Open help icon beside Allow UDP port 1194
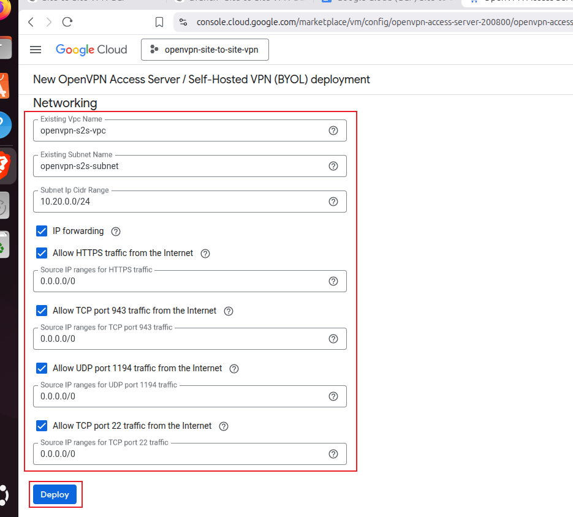 click(x=234, y=369)
